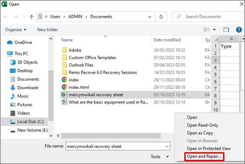Click the Help question mark icon

239,30
